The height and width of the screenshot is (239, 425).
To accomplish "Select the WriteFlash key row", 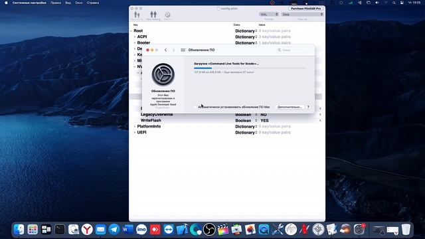I will coord(151,120).
